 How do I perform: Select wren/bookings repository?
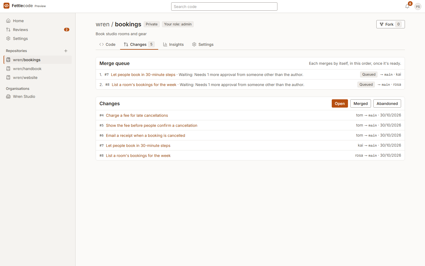(38, 60)
